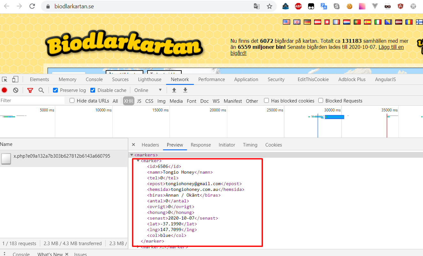Close the What's New drawer tab

pyautogui.click(x=67, y=254)
